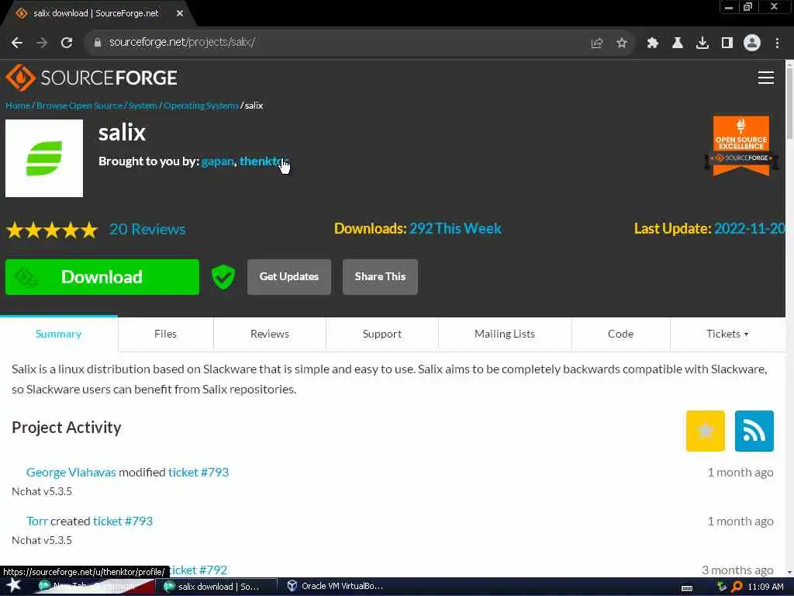Click the five-star rating icons
The height and width of the screenshot is (596, 794).
click(52, 230)
